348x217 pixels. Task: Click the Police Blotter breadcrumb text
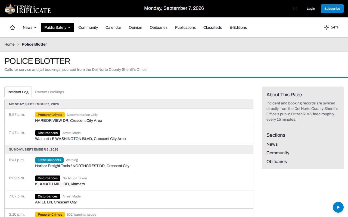(34, 44)
